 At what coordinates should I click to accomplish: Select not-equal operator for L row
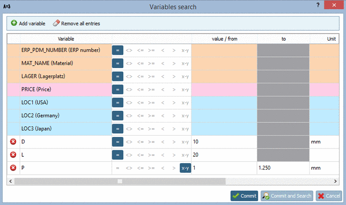pyautogui.click(x=129, y=155)
